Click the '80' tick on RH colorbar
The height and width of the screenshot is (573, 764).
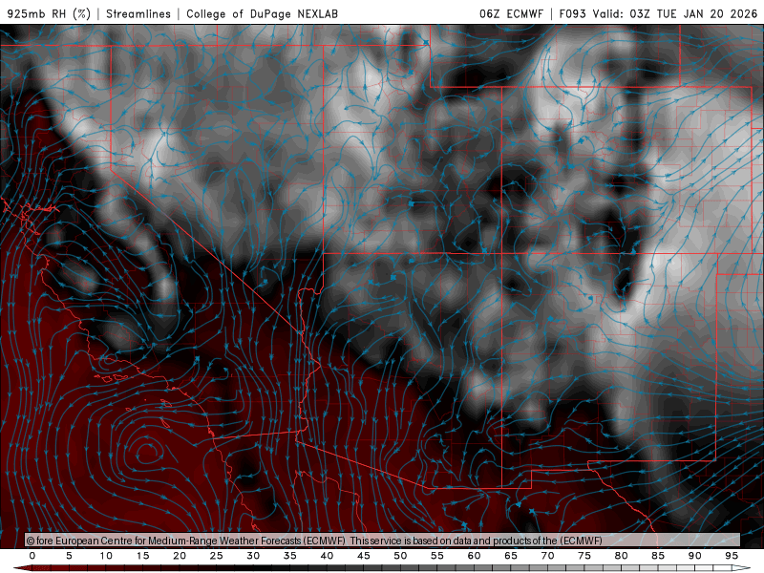click(621, 556)
